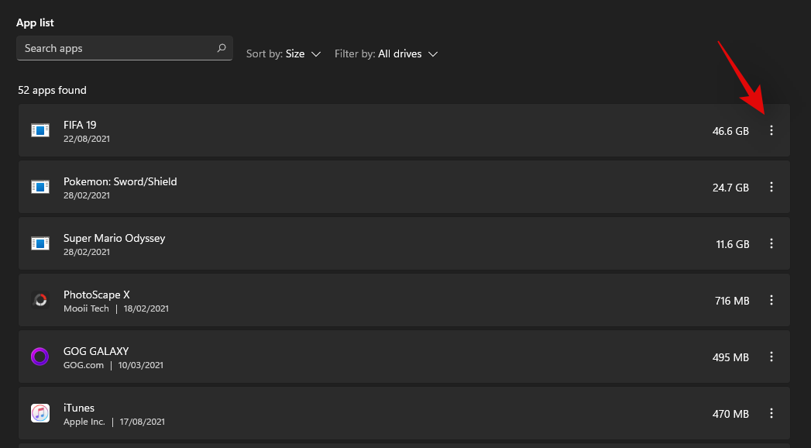Viewport: 811px width, 448px height.
Task: Open the GOG GALAXY options menu
Action: 771,357
